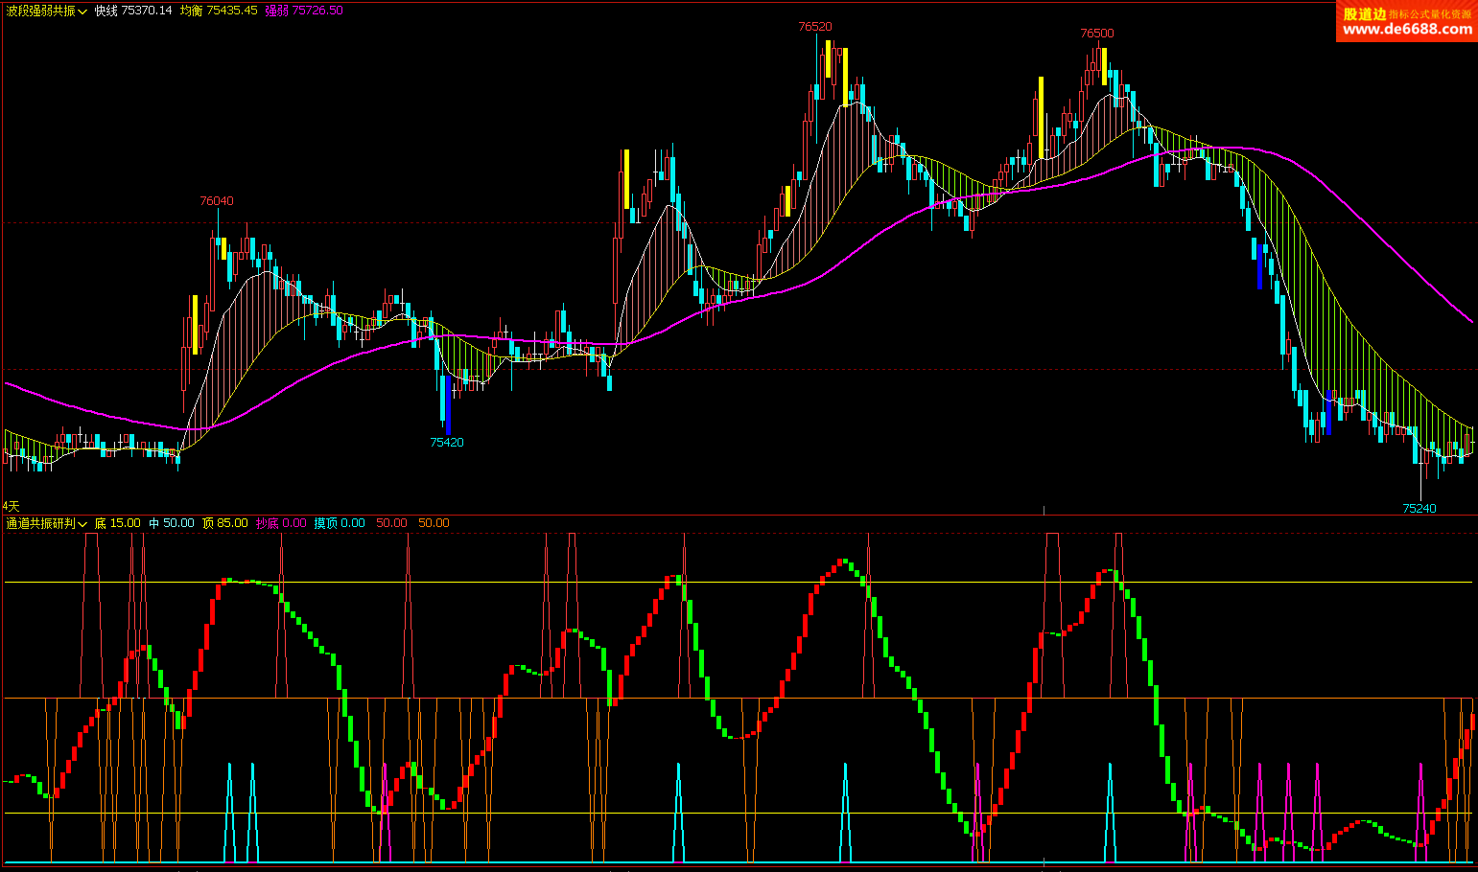Select the 顶 85.00 parameter label

click(225, 523)
